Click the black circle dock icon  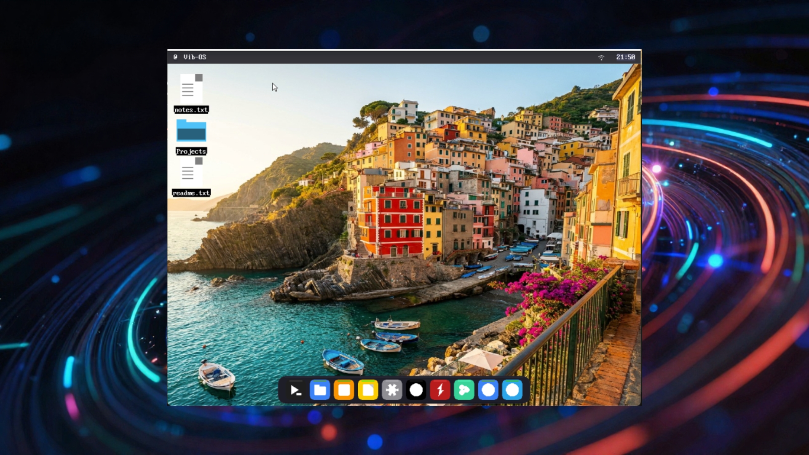click(x=416, y=390)
